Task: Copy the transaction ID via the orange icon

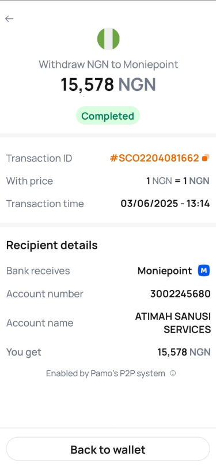Action: pyautogui.click(x=206, y=158)
